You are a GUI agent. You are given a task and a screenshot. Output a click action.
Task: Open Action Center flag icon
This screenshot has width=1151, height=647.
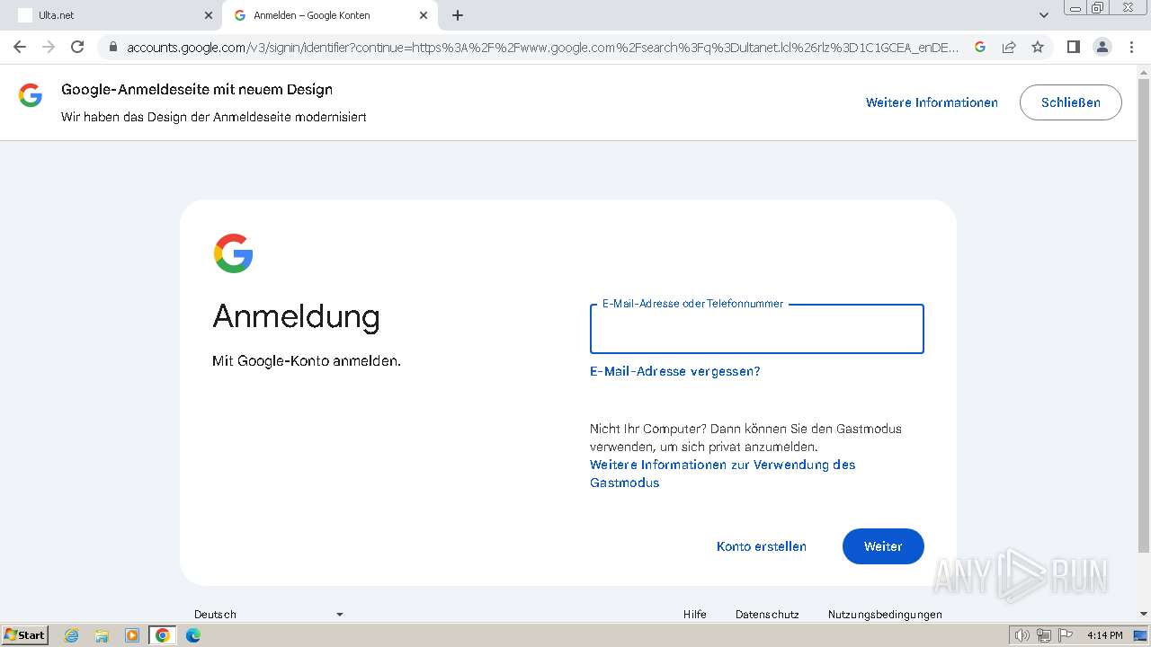tap(1065, 635)
